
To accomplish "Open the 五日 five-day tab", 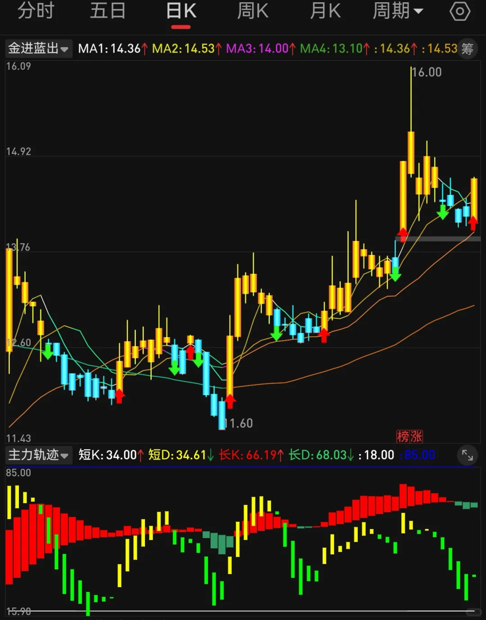I will click(108, 11).
